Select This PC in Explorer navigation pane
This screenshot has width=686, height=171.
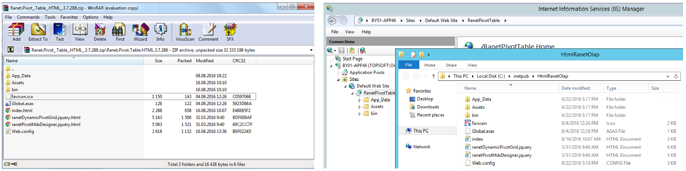coord(421,131)
